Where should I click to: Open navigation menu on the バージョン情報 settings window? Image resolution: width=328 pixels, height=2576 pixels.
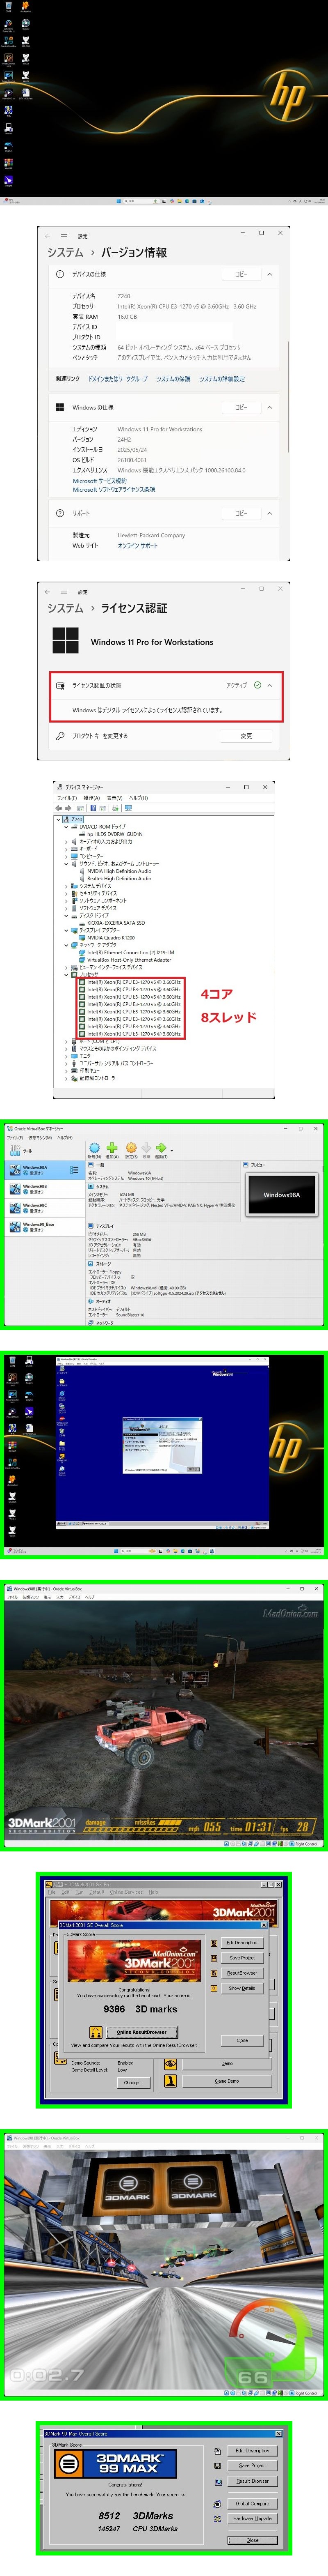click(x=64, y=236)
